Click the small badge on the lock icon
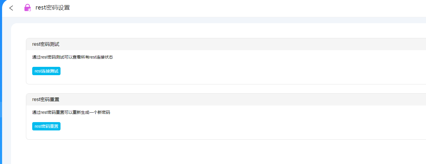The width and height of the screenshot is (426, 164). coord(30,10)
